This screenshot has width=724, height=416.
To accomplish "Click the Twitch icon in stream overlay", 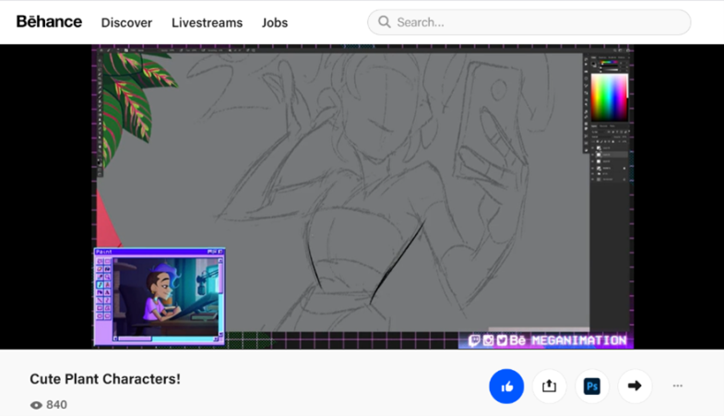I will [x=474, y=340].
